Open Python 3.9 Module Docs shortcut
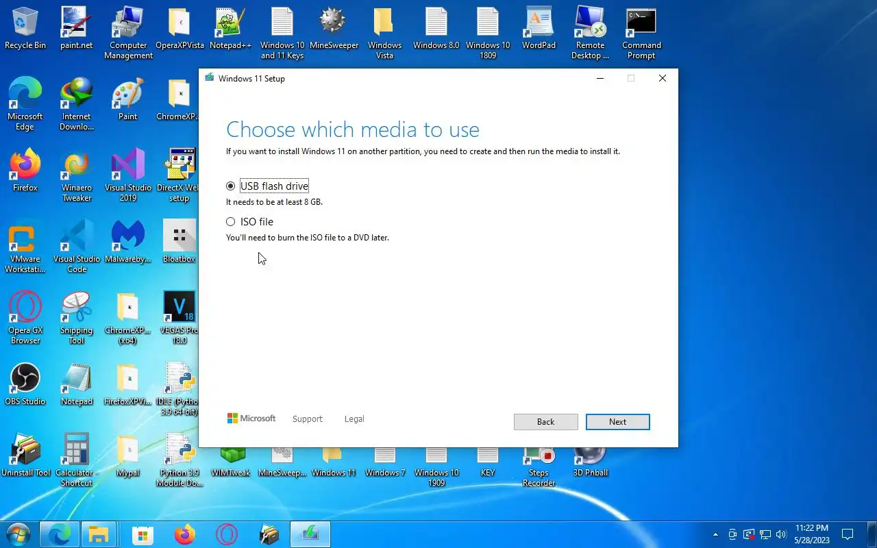The image size is (877, 548). tap(180, 461)
